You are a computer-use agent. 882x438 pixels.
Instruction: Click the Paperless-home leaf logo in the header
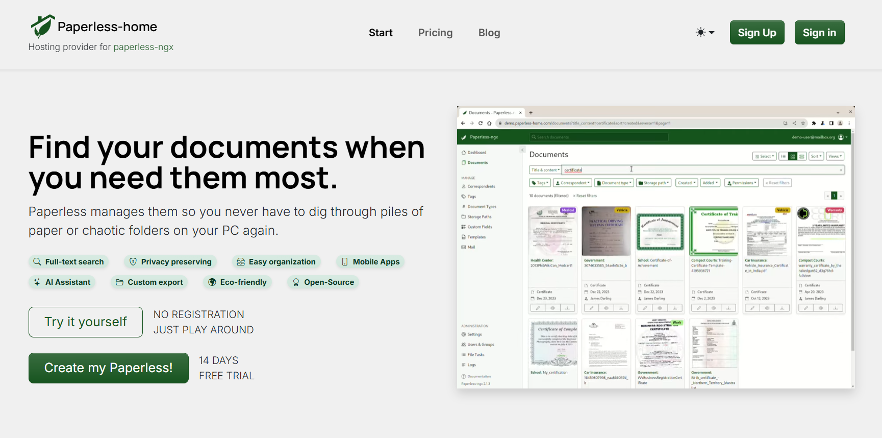[42, 27]
